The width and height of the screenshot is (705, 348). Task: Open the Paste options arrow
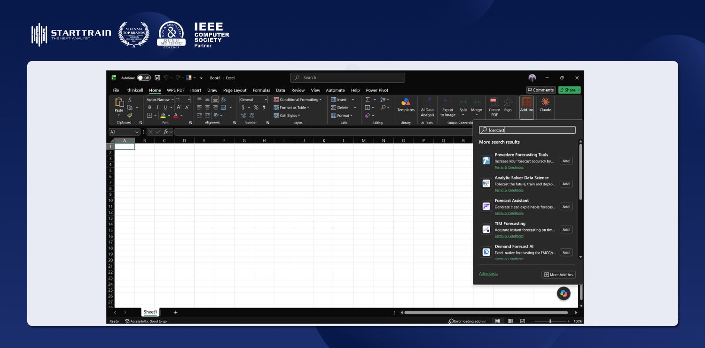[119, 115]
